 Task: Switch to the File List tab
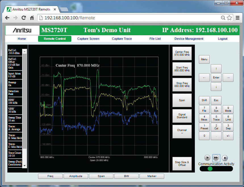(x=155, y=39)
